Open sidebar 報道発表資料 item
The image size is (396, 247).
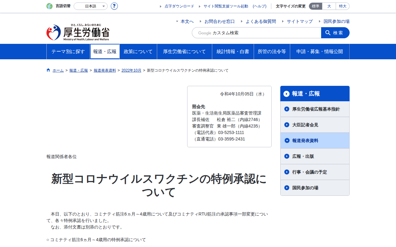coord(315,140)
